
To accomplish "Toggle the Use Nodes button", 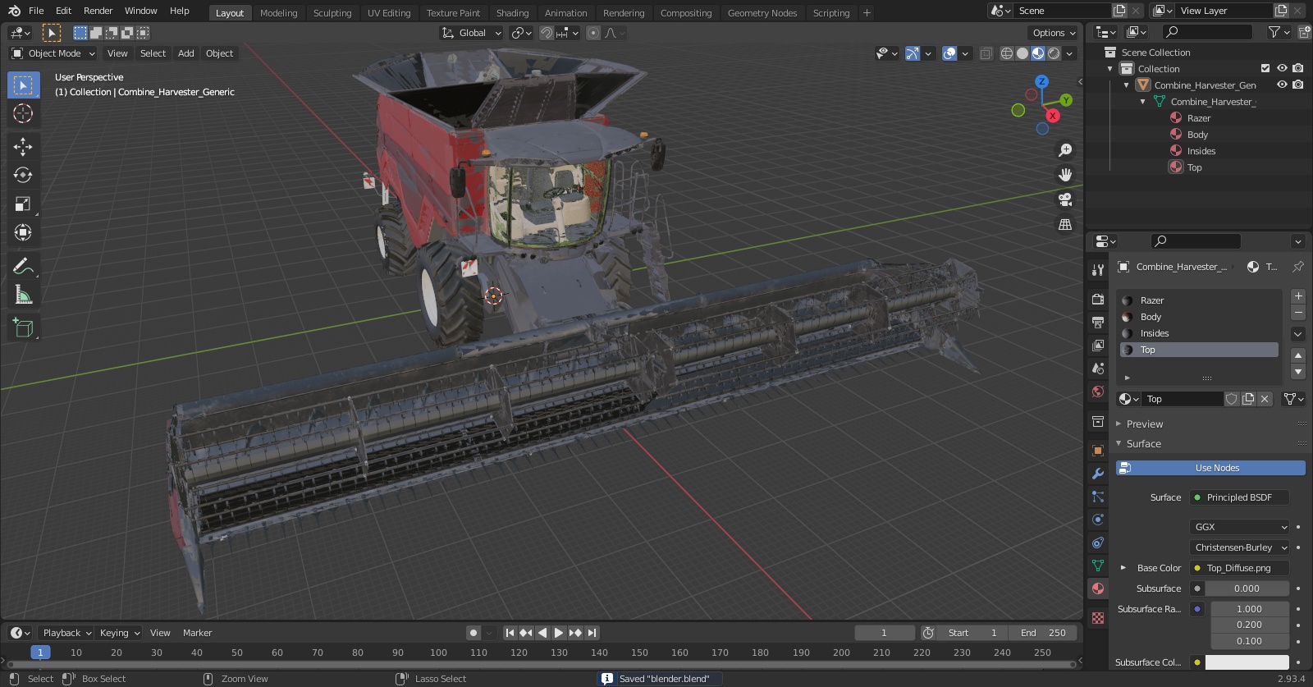I will (x=1210, y=468).
